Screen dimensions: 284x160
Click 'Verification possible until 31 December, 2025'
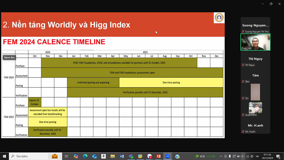coord(145,92)
